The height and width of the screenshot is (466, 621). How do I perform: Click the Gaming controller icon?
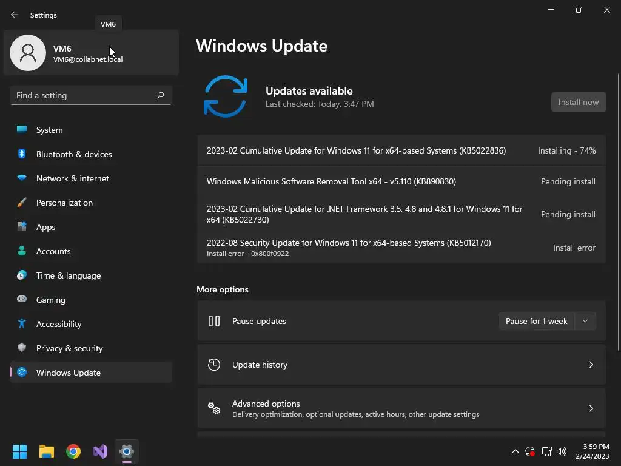click(x=22, y=299)
